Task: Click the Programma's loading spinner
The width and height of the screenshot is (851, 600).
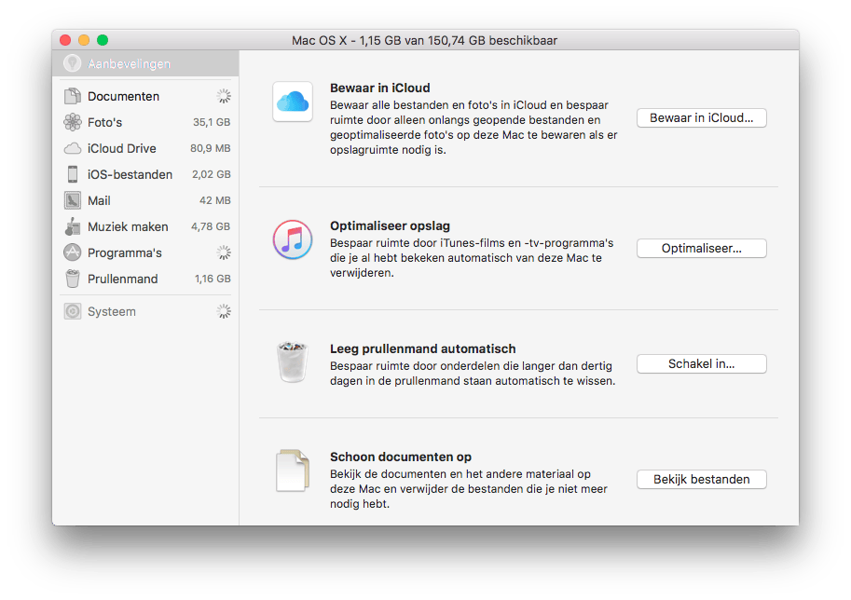Action: click(x=224, y=252)
